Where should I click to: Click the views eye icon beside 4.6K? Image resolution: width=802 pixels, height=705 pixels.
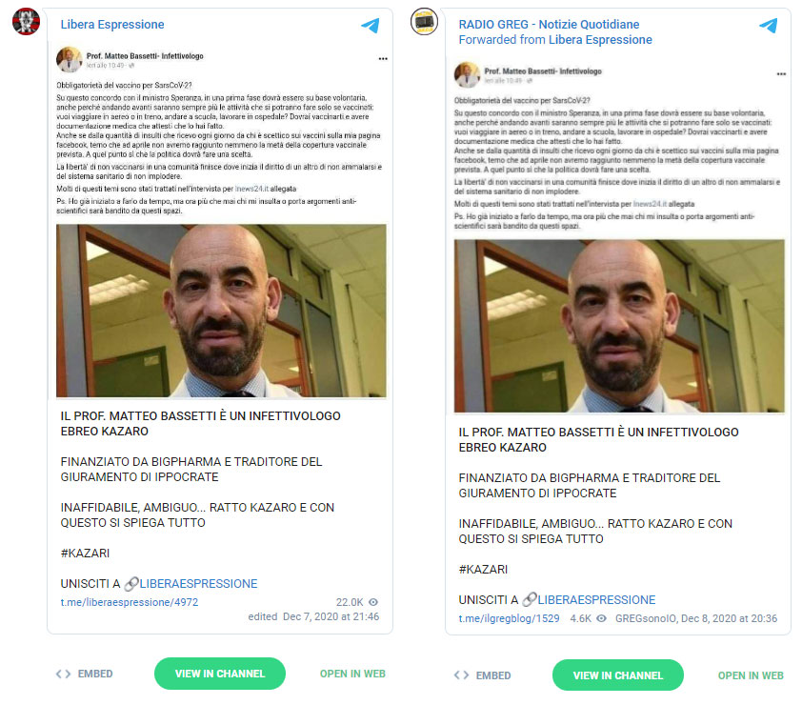(602, 618)
